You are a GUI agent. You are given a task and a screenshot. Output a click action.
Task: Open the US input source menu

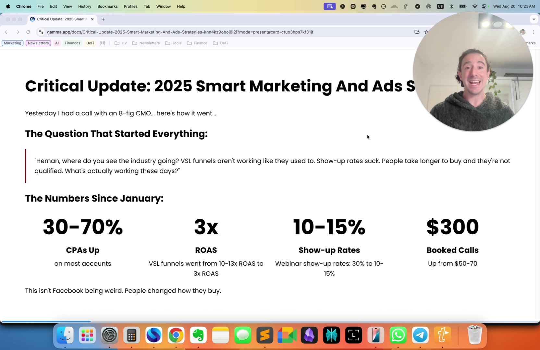[x=440, y=6]
